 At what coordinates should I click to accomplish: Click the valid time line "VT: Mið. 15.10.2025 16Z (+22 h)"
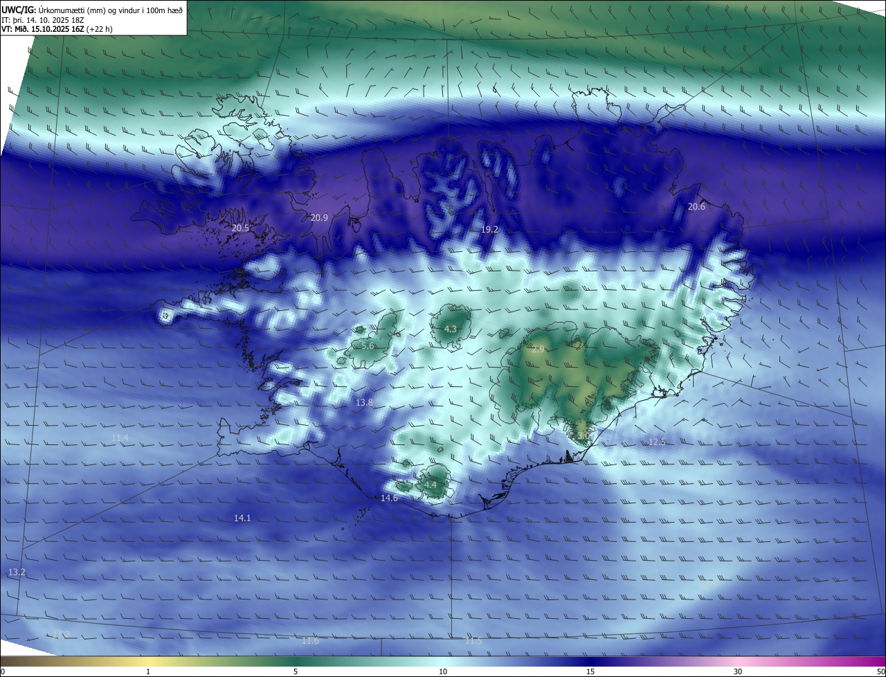click(x=57, y=29)
